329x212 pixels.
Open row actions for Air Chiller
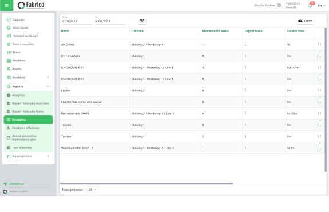click(x=320, y=45)
